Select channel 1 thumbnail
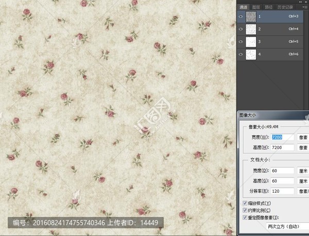This screenshot has height=236, width=309. (251, 16)
